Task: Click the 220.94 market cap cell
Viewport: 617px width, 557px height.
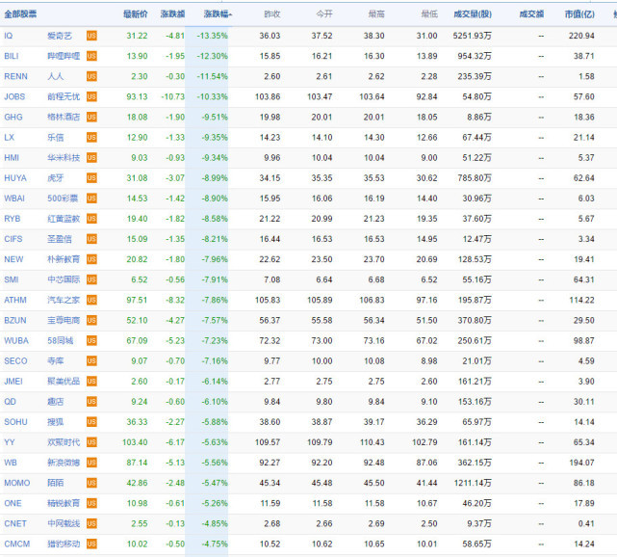Action: (x=581, y=36)
